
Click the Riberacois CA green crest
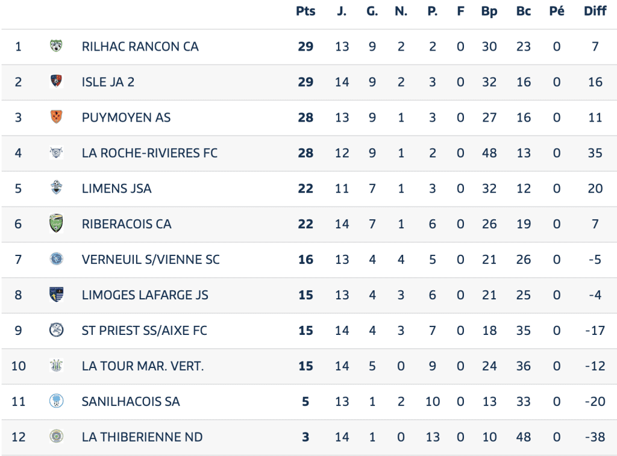pos(56,224)
